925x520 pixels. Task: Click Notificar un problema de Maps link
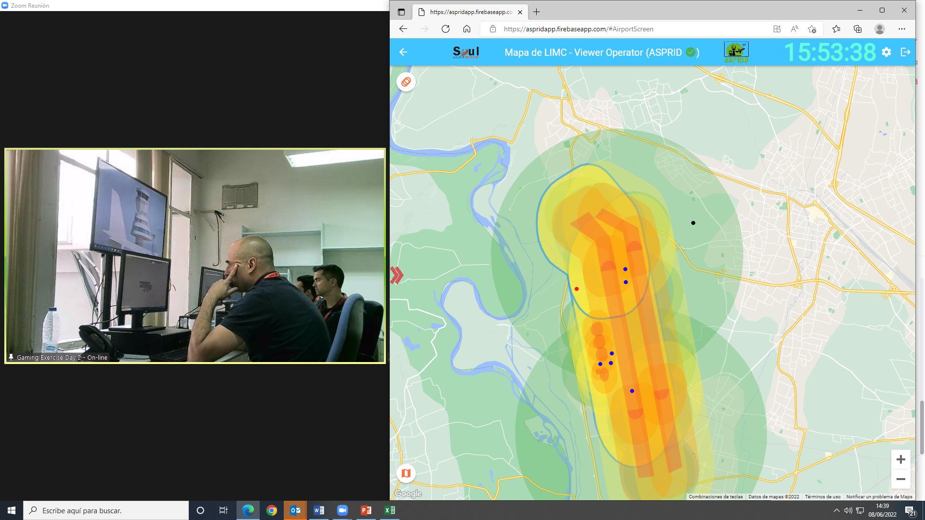point(879,496)
